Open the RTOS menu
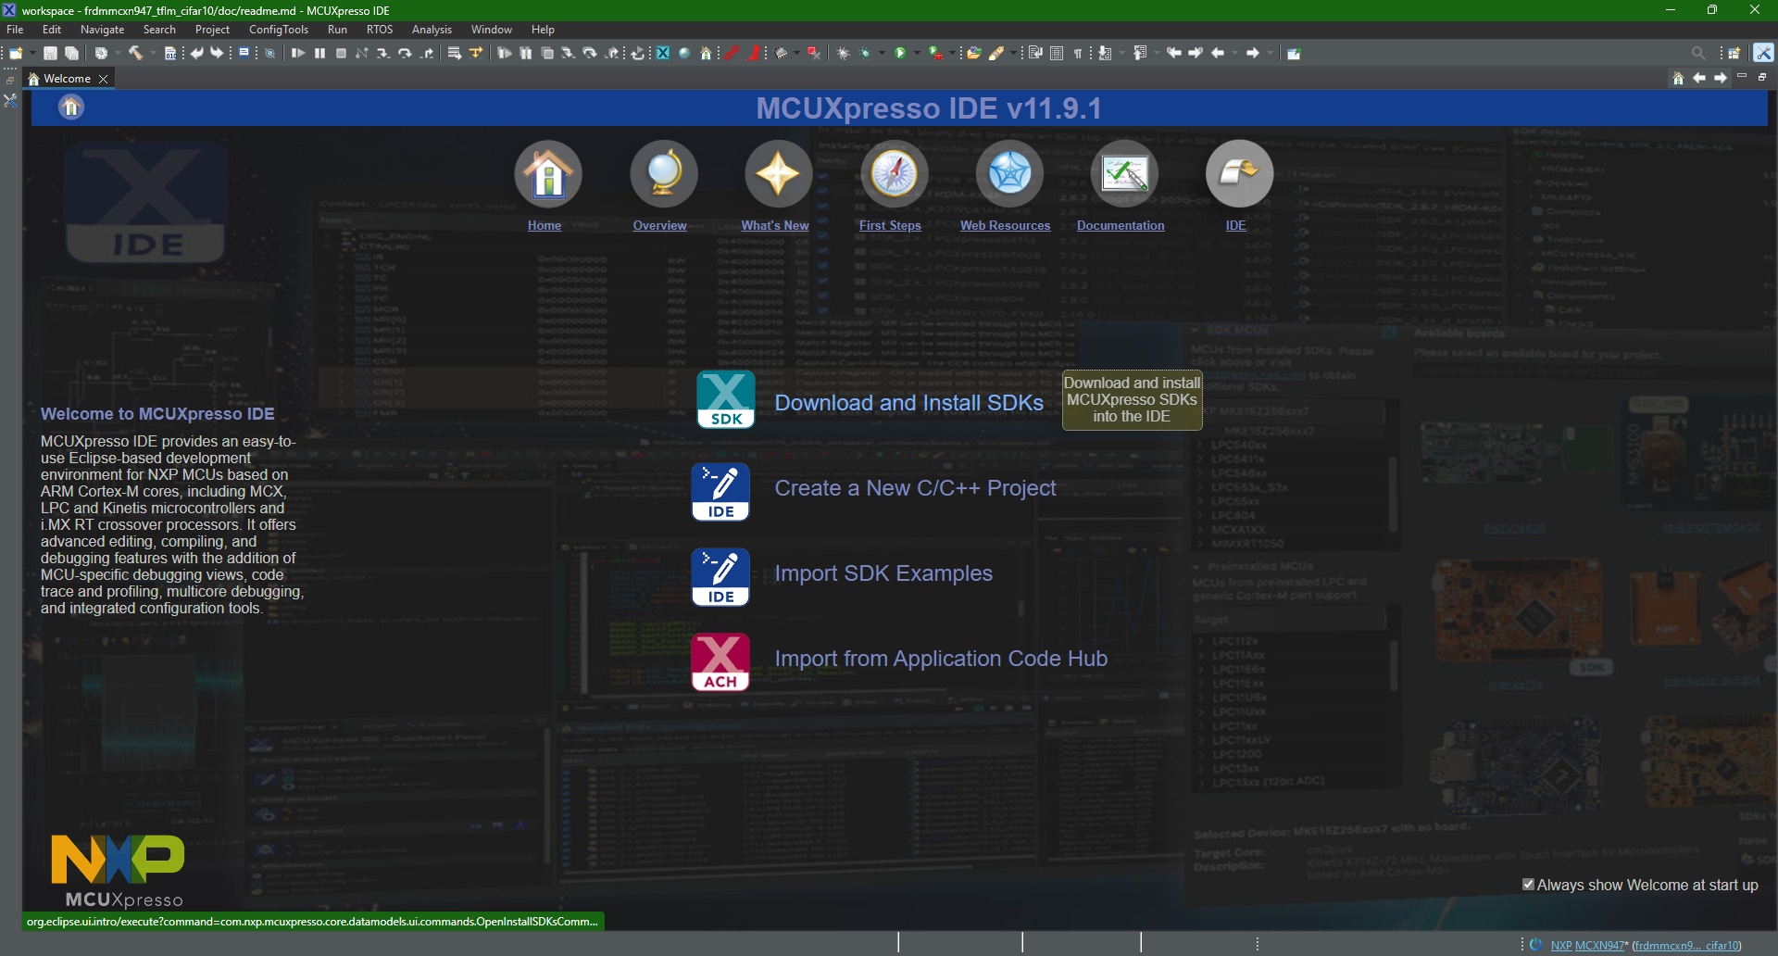Image resolution: width=1778 pixels, height=956 pixels. [380, 30]
